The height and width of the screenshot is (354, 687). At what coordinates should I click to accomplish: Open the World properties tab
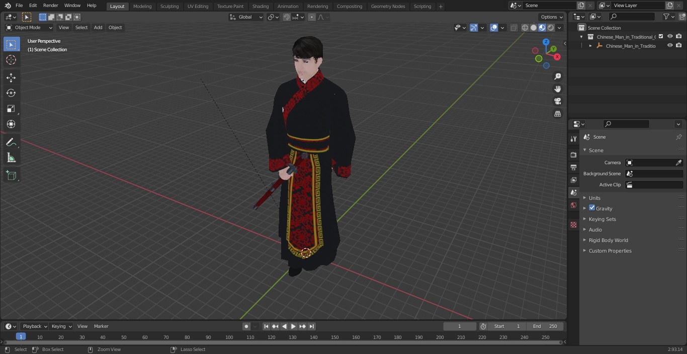click(x=573, y=205)
